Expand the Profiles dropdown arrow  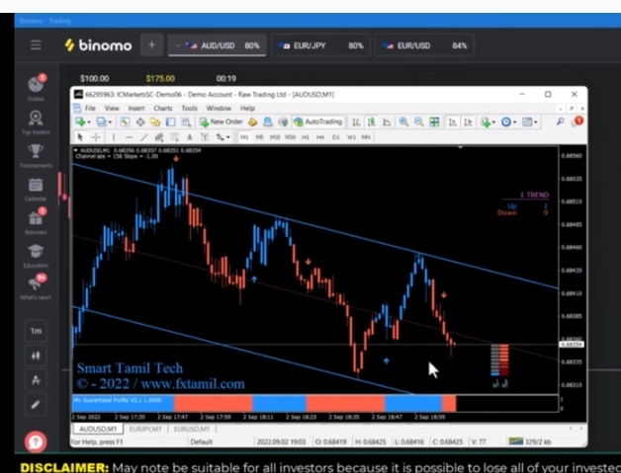[110, 122]
